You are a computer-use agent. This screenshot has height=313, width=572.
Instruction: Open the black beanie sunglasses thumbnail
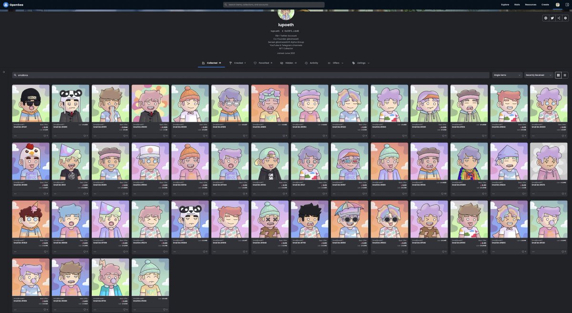pos(31,103)
